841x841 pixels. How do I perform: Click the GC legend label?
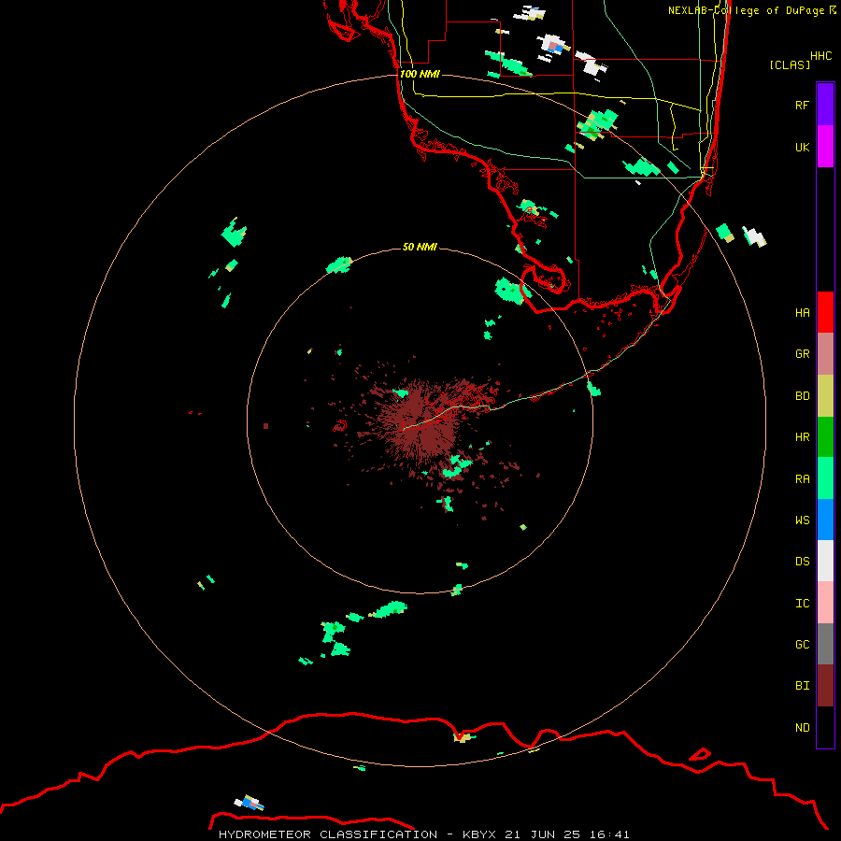click(802, 645)
